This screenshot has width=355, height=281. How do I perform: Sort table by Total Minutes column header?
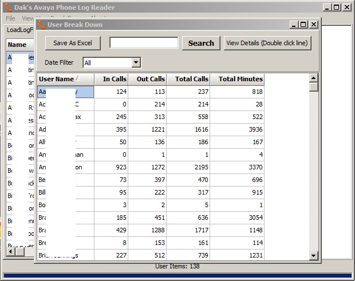[237, 79]
